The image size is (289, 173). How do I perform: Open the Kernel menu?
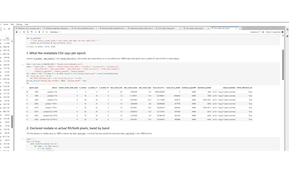[6, 24]
